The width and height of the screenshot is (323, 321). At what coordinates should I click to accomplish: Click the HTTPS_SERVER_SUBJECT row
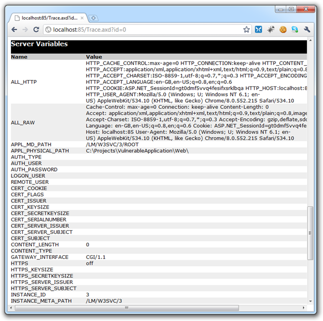click(159, 289)
